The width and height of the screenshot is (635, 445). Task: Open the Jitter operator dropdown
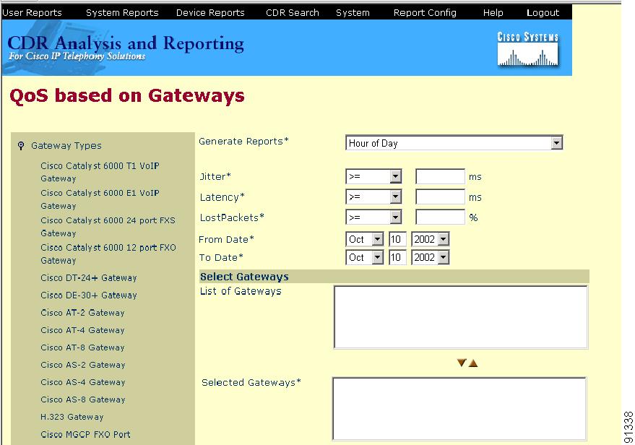(373, 176)
